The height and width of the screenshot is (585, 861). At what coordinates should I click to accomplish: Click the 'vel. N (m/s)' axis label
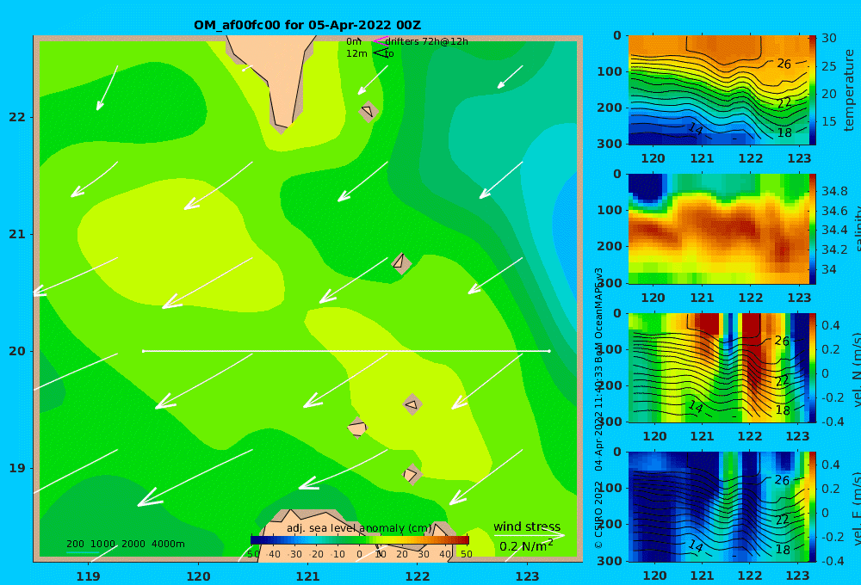[x=857, y=369]
